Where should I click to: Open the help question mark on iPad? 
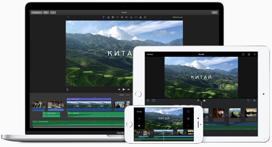click(x=243, y=54)
